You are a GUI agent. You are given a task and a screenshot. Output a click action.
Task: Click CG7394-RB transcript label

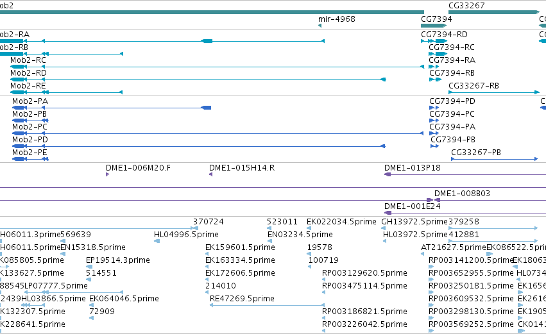point(452,73)
